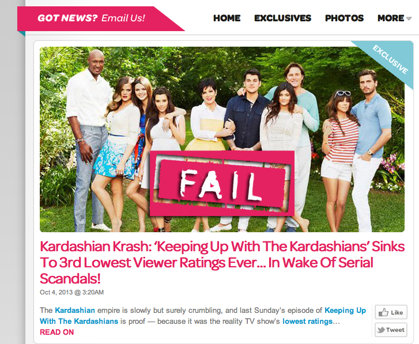Click the family photo thumbnail
Image resolution: width=419 pixels, height=344 pixels.
[222, 139]
